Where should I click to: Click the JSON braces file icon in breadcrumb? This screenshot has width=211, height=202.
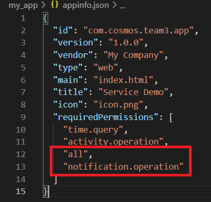[x=54, y=5]
